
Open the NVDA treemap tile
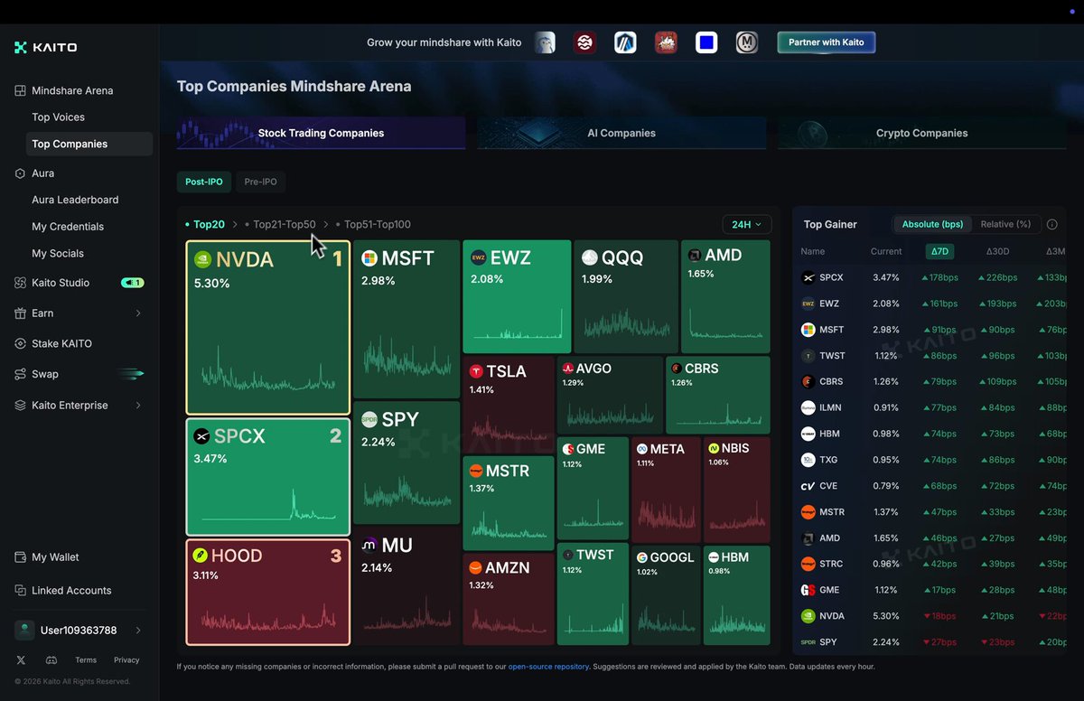[x=267, y=327]
